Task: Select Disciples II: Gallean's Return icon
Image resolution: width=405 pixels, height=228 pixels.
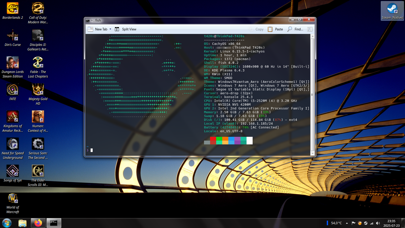Action: coord(38,40)
